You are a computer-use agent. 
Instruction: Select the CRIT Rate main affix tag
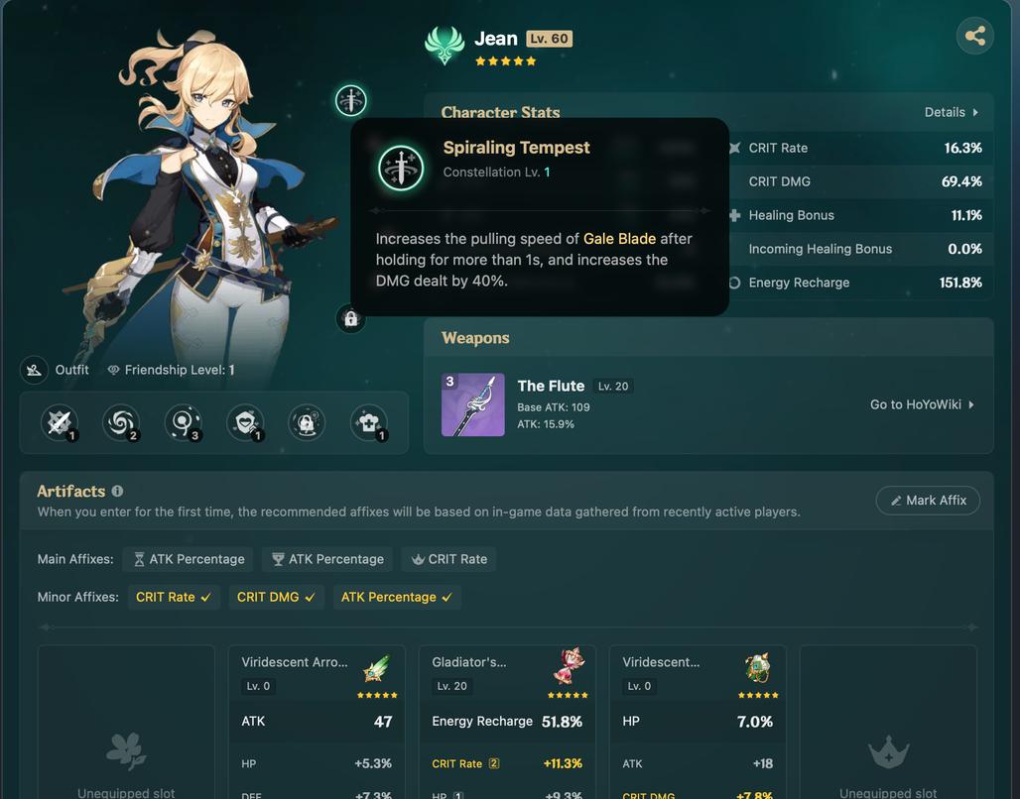point(448,559)
